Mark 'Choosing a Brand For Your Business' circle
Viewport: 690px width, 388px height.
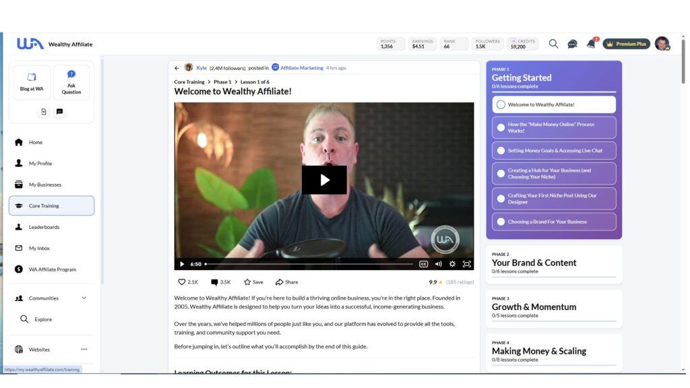click(501, 222)
